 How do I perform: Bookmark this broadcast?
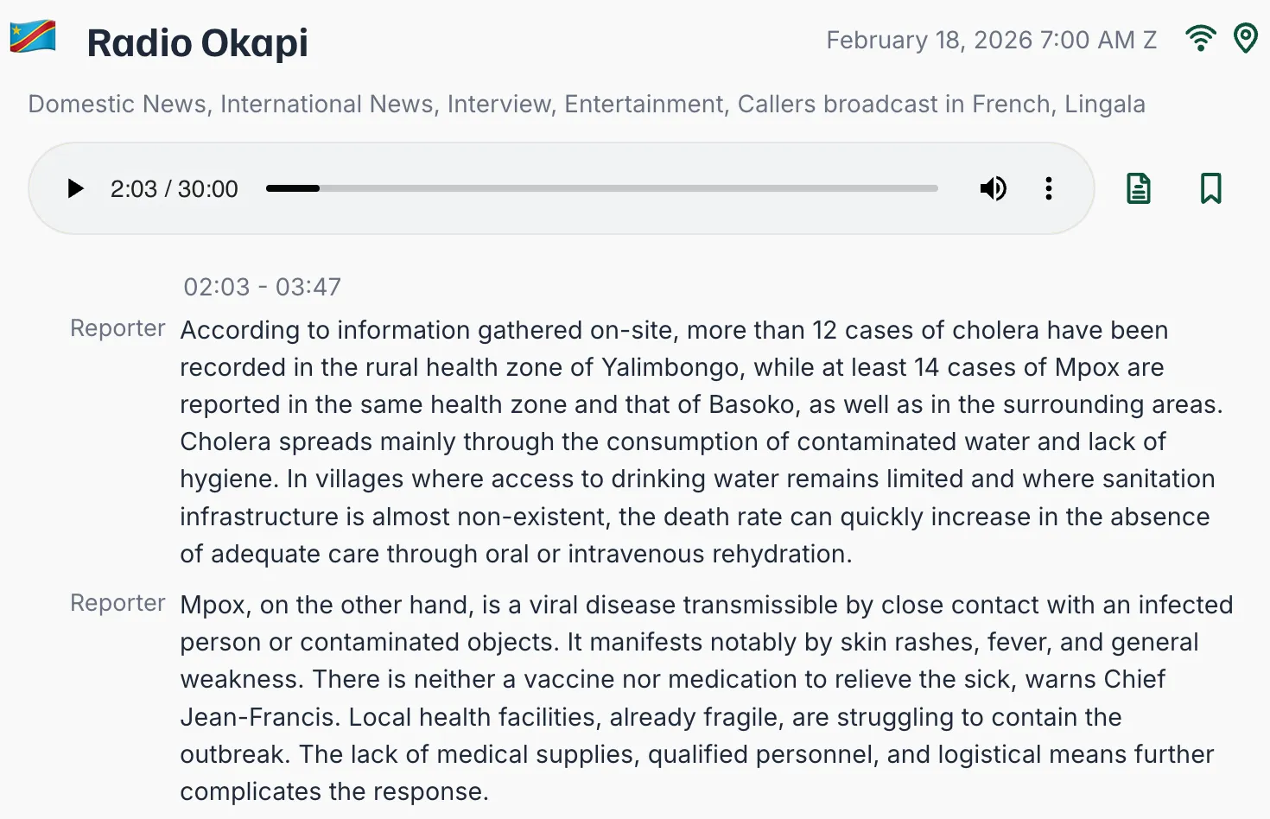pyautogui.click(x=1210, y=188)
